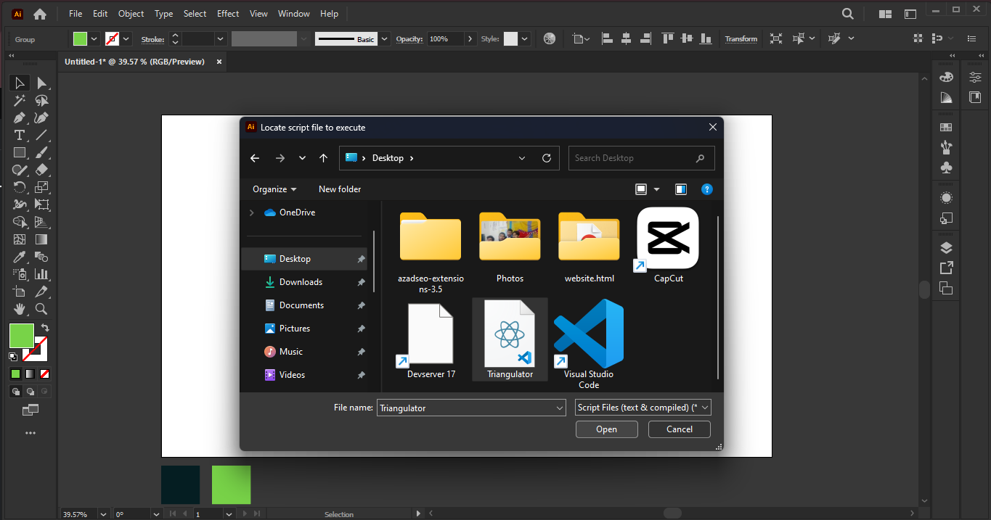
Task: Open the Effect menu
Action: pos(227,13)
